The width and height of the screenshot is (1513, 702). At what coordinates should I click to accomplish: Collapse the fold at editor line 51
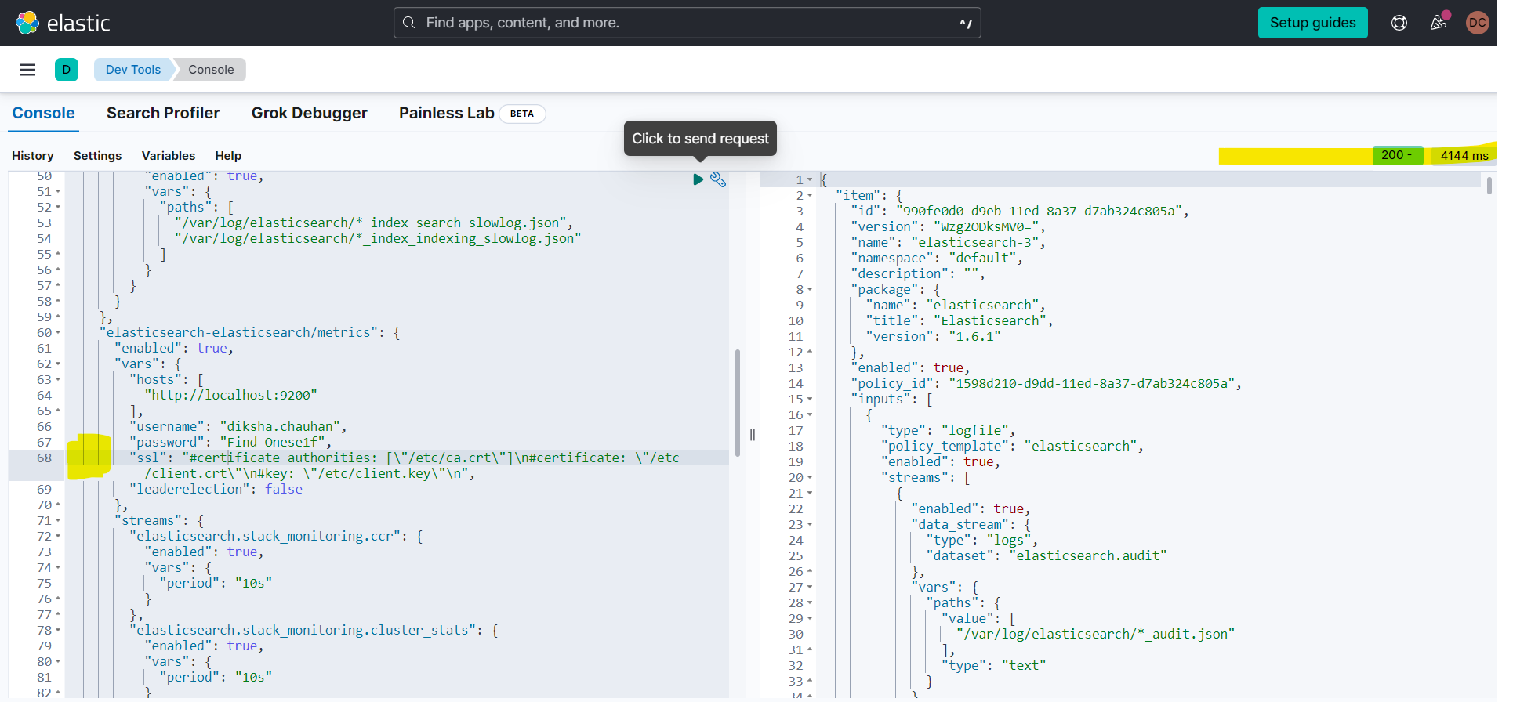[58, 192]
